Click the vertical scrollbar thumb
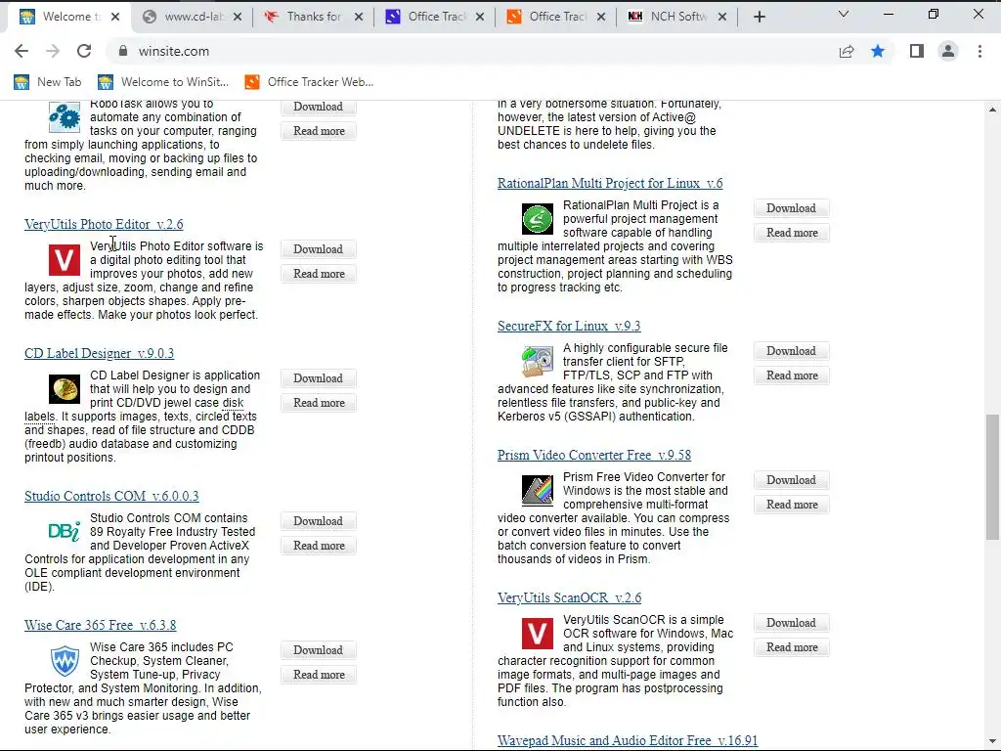The width and height of the screenshot is (1001, 751). tap(992, 477)
